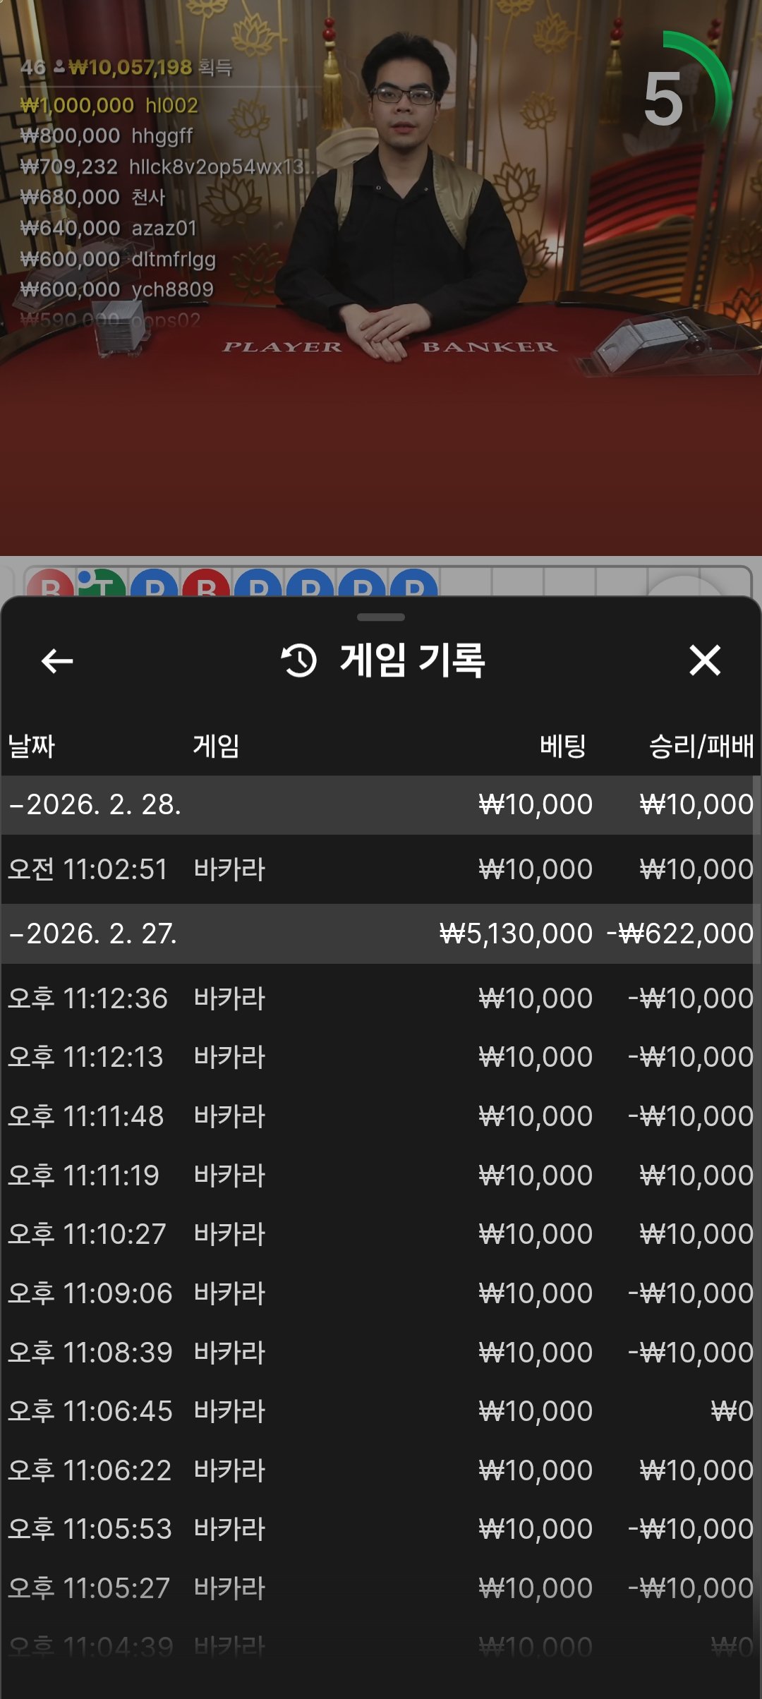The height and width of the screenshot is (1699, 762).
Task: Open the 오후 11:12:36 baccarat record
Action: tap(381, 998)
